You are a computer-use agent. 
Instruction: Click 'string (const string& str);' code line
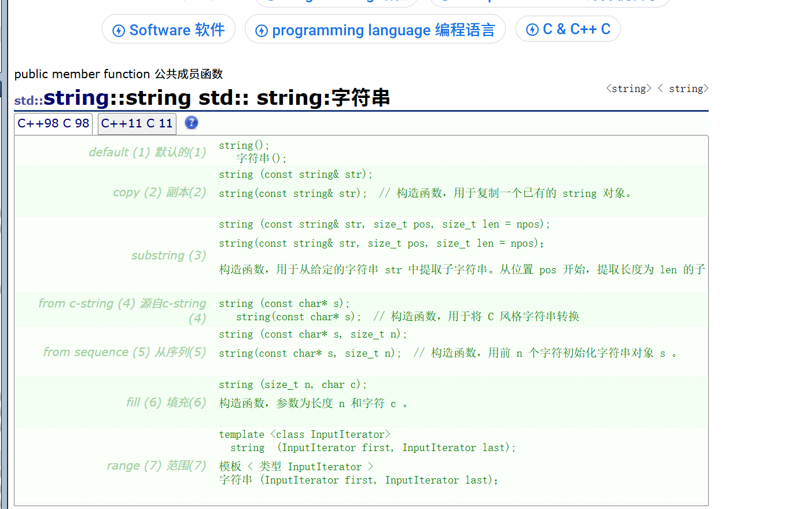pyautogui.click(x=296, y=174)
